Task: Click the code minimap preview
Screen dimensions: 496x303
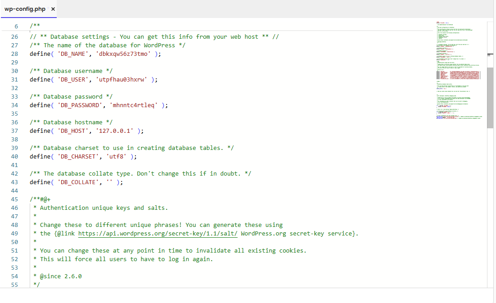Action: tap(458, 72)
